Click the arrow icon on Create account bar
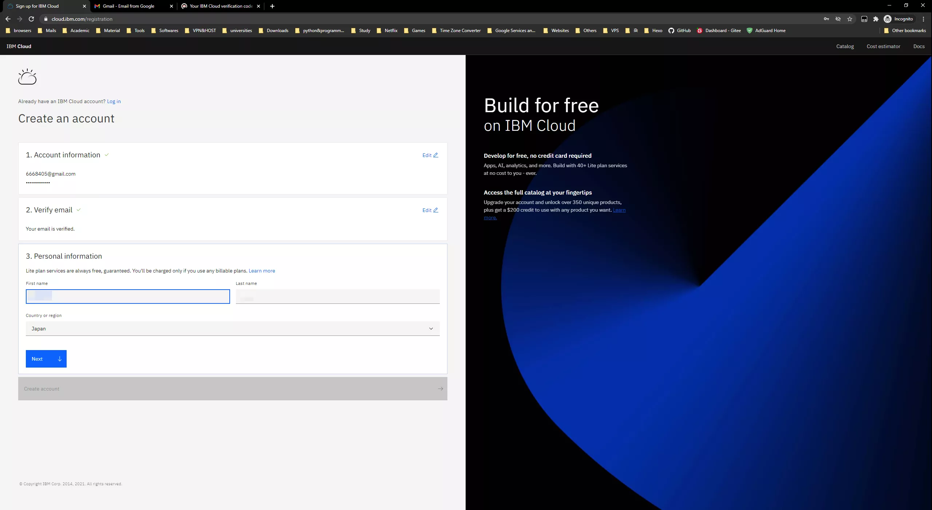 pos(441,389)
